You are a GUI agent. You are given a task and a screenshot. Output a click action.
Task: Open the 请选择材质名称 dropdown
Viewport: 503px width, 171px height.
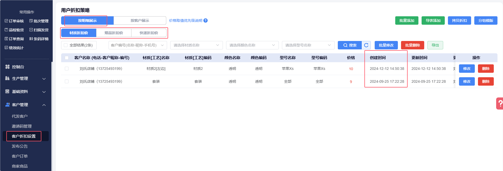(197, 45)
